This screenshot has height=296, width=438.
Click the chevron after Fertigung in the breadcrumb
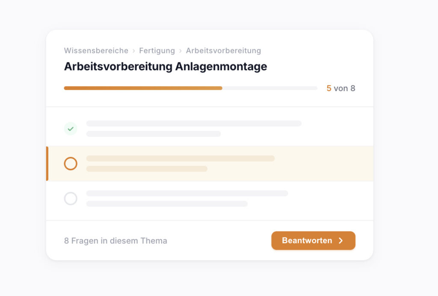(x=181, y=51)
